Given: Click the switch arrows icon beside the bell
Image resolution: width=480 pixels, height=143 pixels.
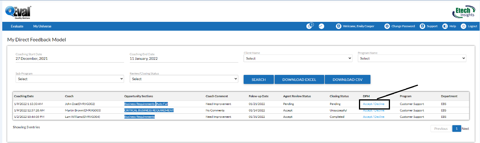Looking at the screenshot, I should (x=322, y=26).
